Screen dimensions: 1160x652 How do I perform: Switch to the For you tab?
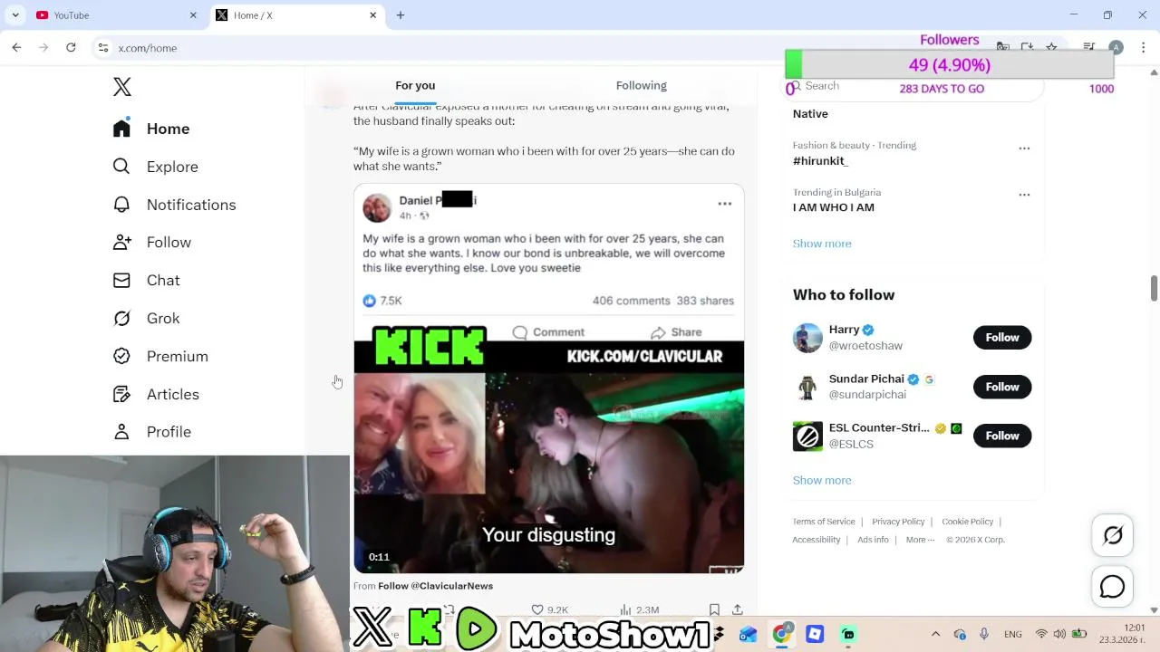pos(415,85)
